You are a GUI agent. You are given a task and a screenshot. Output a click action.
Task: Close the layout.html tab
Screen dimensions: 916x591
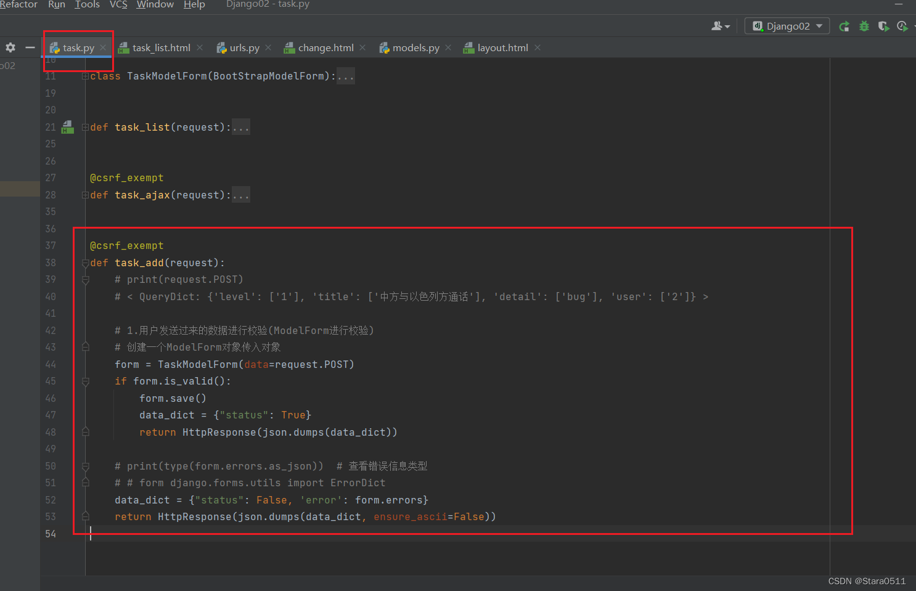[x=538, y=47]
